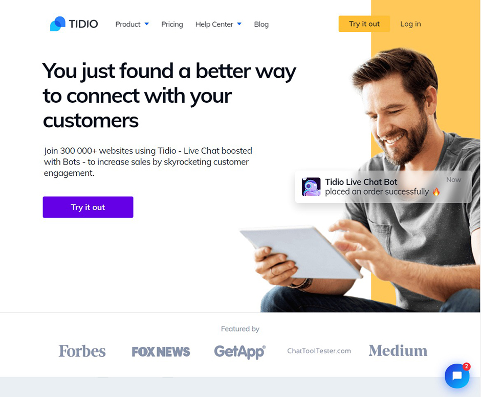481x397 pixels.
Task: Click the Tidio logo icon
Action: [58, 24]
